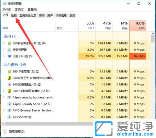Sort by the 38% CPU column header
This screenshot has width=156, height=138.
click(x=87, y=26)
